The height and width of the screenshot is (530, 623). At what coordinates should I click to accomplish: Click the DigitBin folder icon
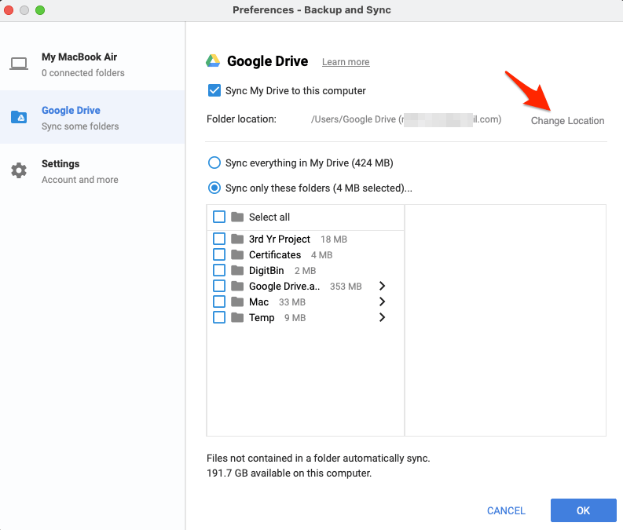coord(237,270)
